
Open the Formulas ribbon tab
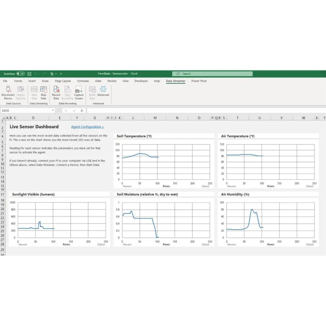[x=83, y=81]
